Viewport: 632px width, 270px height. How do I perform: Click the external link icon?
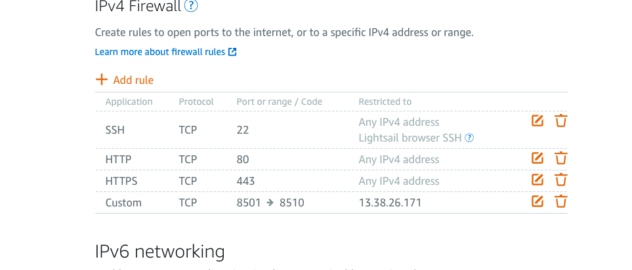coord(232,52)
